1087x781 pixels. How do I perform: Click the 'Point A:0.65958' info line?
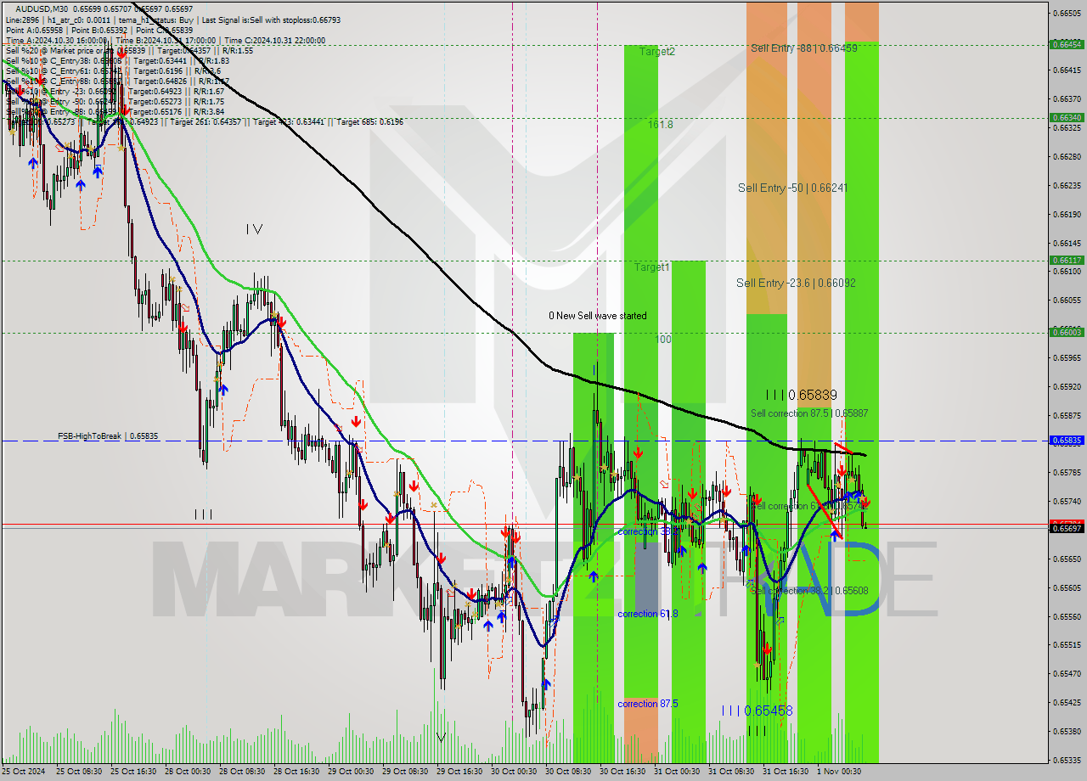(x=34, y=30)
